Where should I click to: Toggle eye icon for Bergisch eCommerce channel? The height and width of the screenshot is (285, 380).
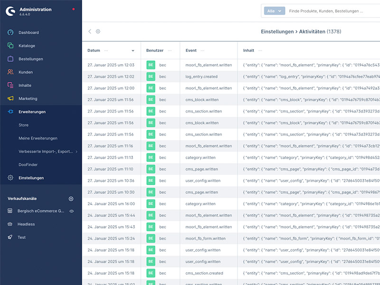(x=72, y=211)
